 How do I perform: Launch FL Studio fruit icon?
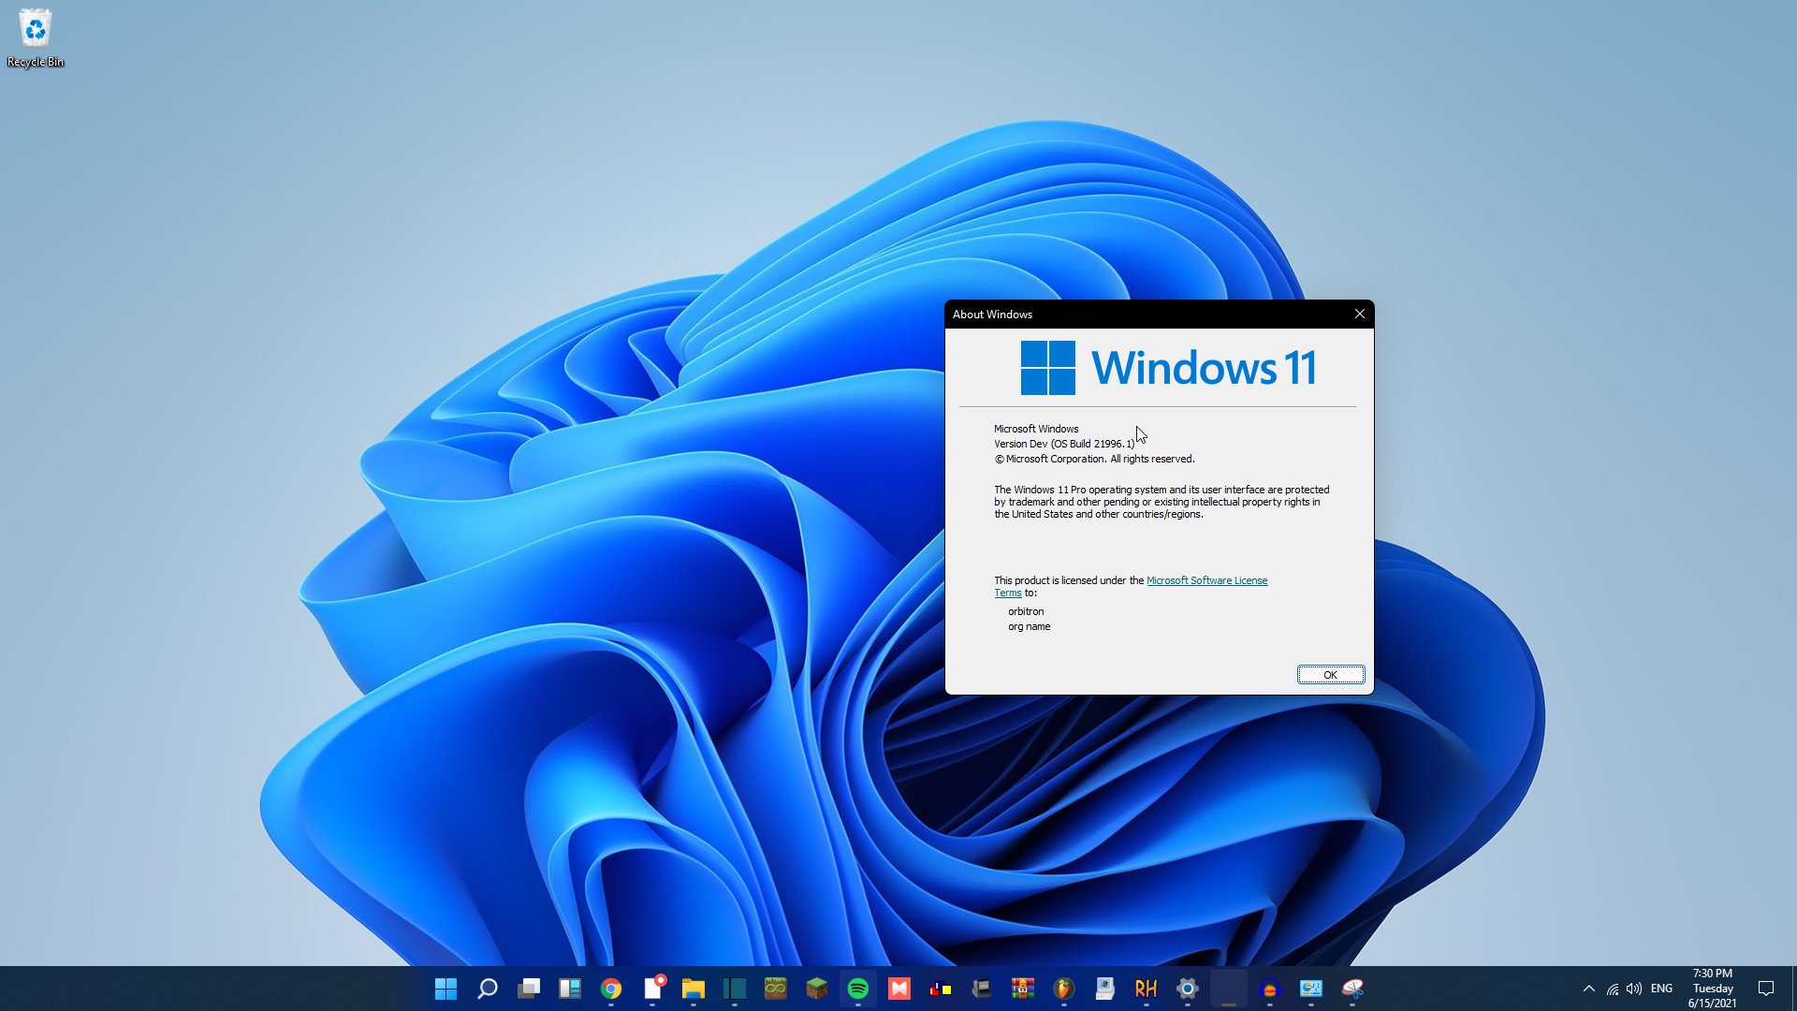tap(1064, 989)
